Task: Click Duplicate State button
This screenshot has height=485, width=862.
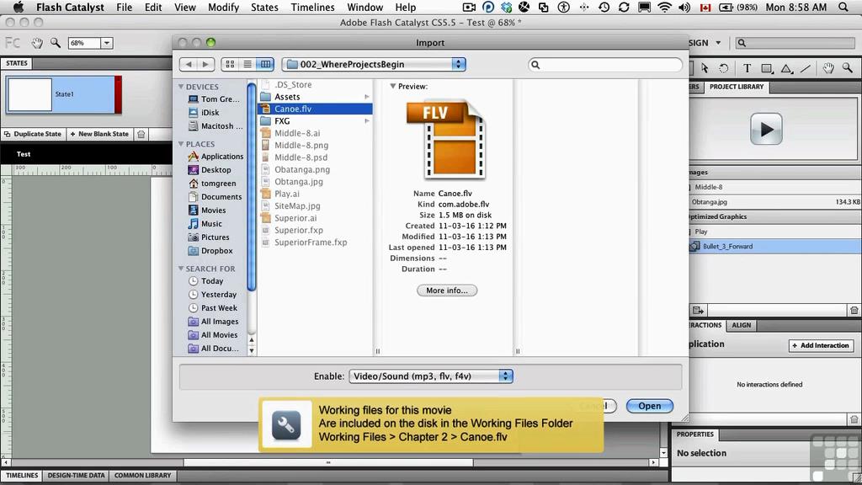Action: click(33, 134)
